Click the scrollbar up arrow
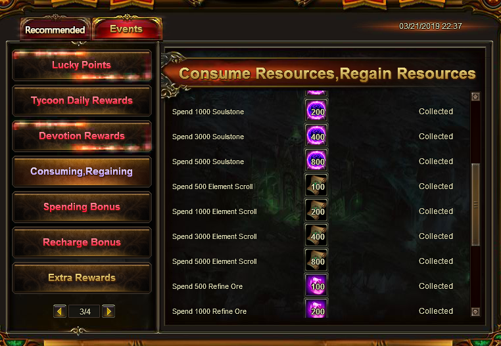The width and height of the screenshot is (501, 346). [x=475, y=97]
